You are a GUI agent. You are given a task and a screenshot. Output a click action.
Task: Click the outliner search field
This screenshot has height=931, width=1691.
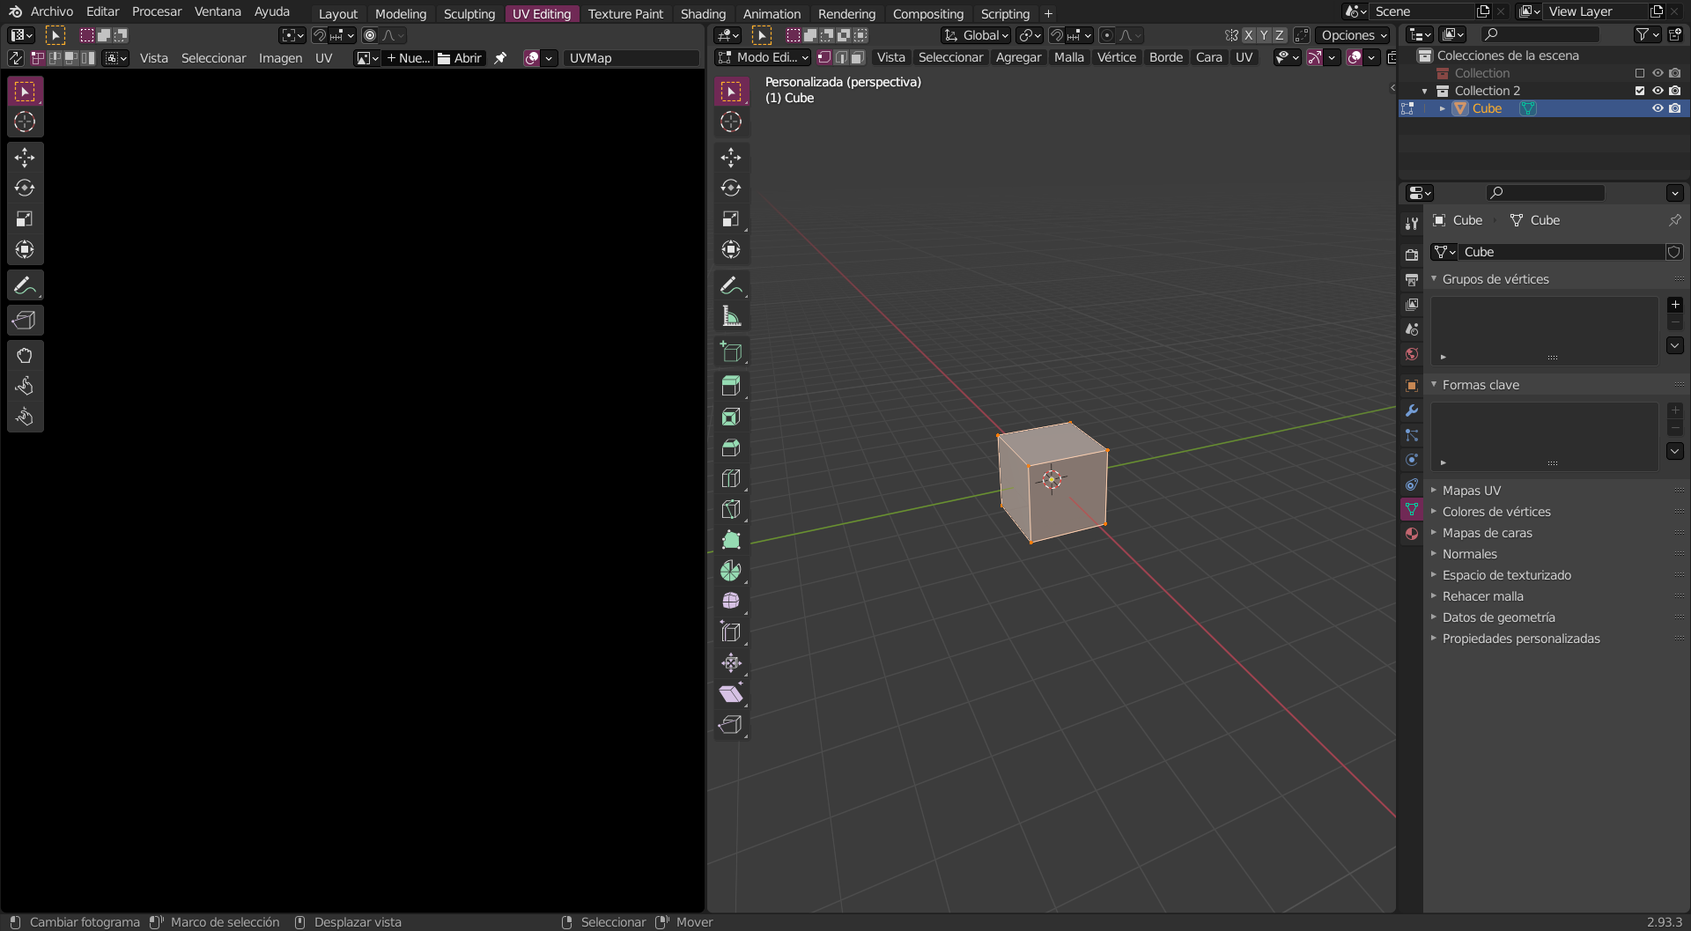point(1540,34)
